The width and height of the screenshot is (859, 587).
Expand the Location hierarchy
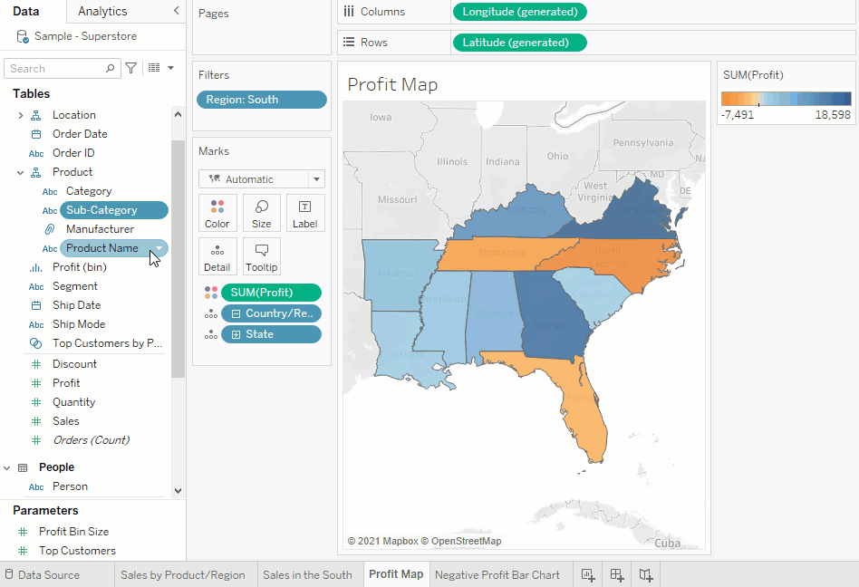(21, 115)
